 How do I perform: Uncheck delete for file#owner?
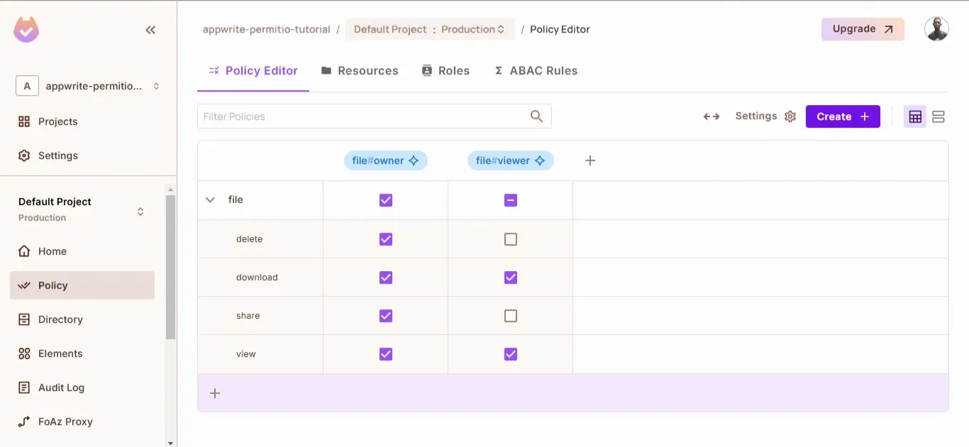pos(386,239)
